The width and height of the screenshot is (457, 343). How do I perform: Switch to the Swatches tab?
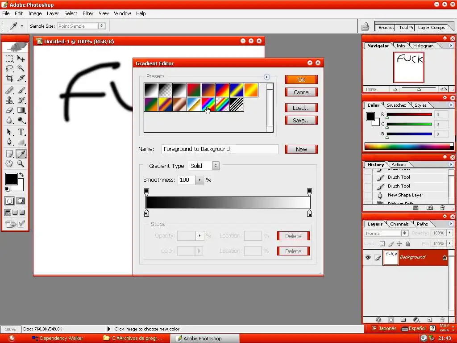click(396, 105)
